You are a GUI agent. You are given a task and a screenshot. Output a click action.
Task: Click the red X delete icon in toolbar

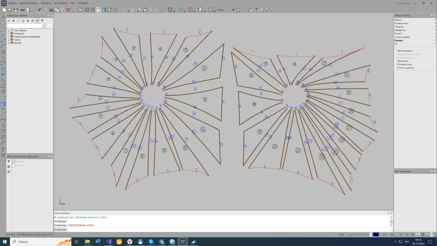click(x=68, y=10)
